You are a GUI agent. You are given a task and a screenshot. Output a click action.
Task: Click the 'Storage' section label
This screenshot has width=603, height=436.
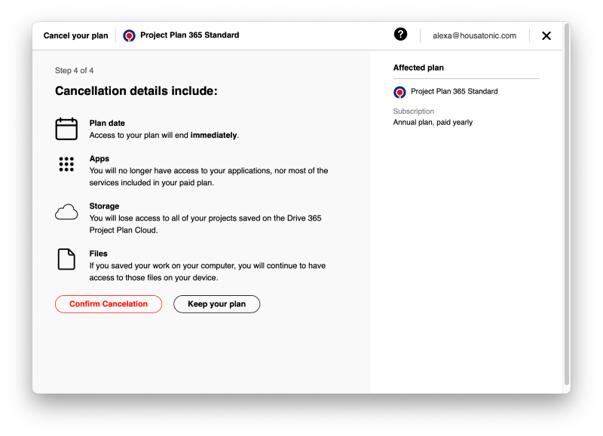(104, 206)
